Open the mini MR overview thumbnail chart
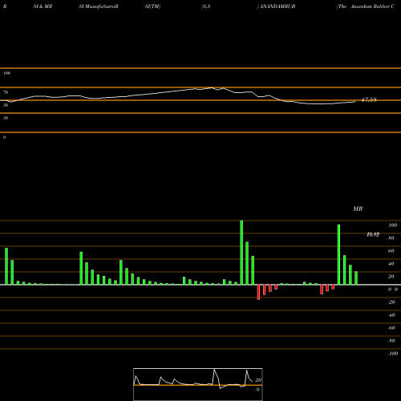This screenshot has width=401, height=401. click(198, 384)
